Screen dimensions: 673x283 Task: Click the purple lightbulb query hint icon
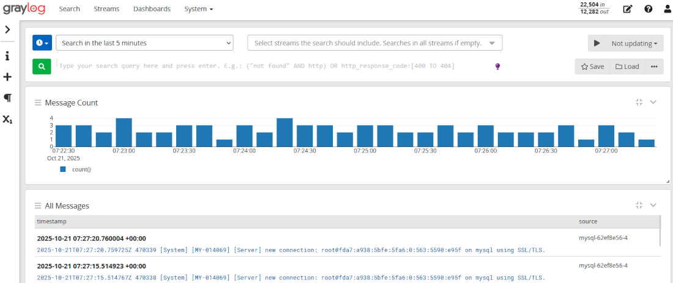pos(497,66)
